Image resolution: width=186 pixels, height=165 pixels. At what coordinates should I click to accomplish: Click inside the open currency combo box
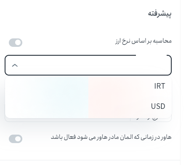coord(88,65)
